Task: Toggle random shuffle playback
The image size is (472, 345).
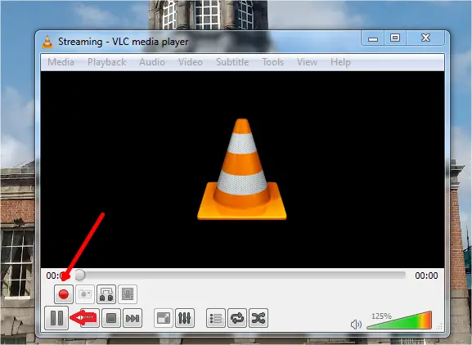Action: [258, 318]
